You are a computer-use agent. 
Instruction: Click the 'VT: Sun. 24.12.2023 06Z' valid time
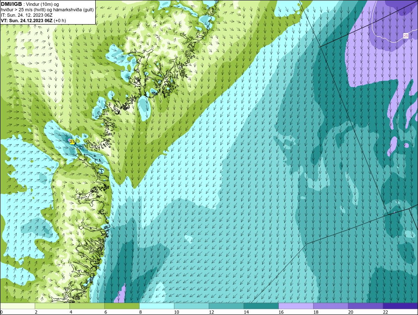click(x=27, y=20)
